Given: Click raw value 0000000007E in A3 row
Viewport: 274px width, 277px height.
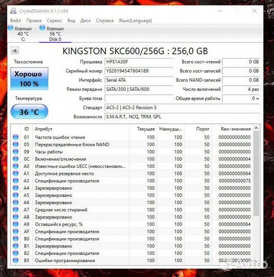Looking at the screenshot, I should [235, 181].
